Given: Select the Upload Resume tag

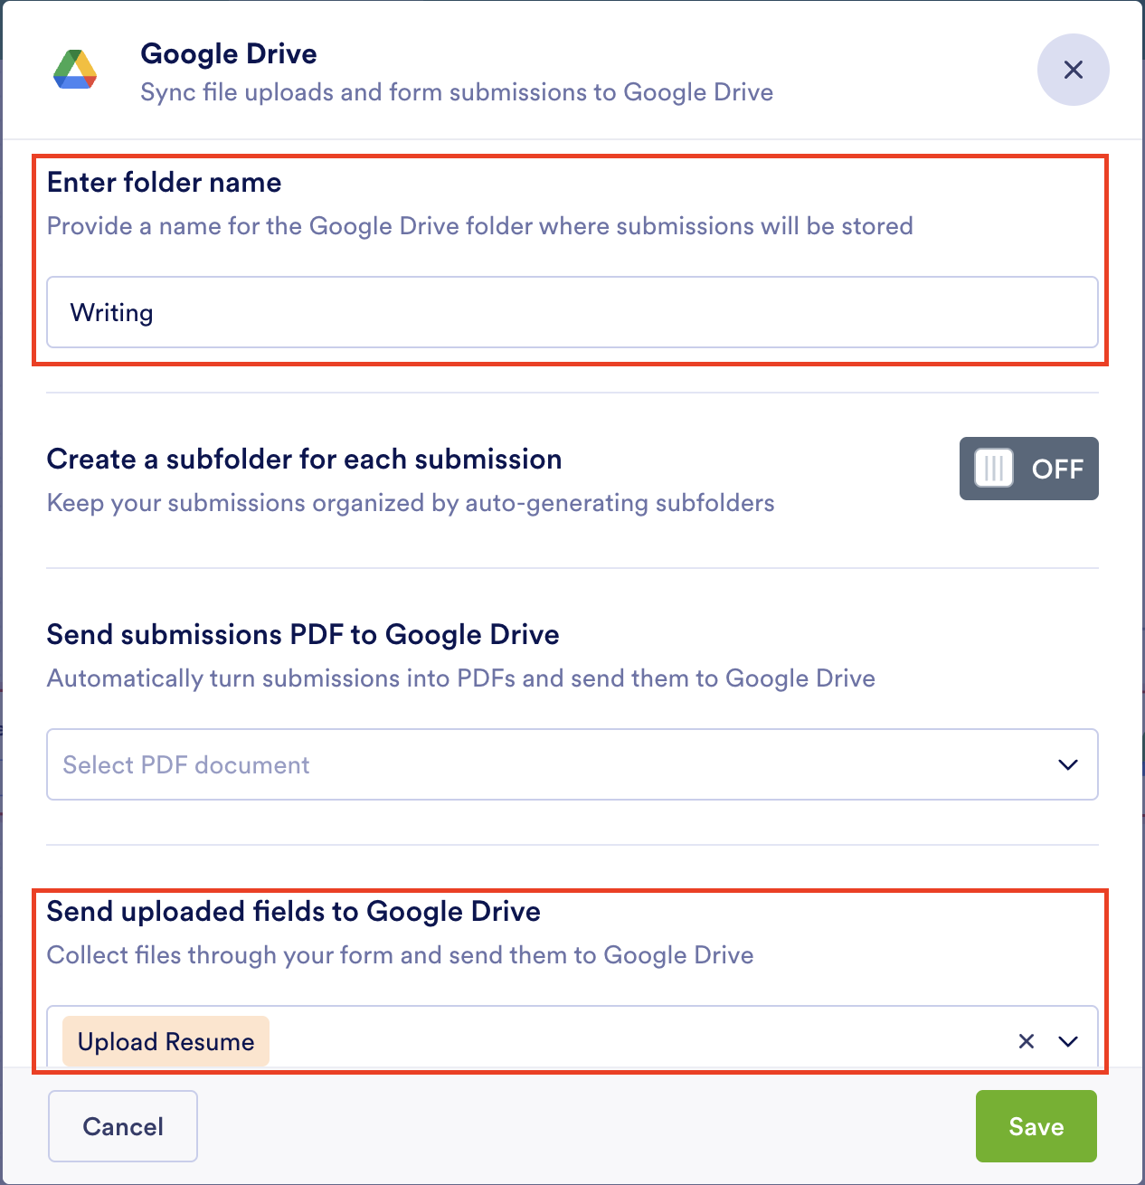Looking at the screenshot, I should point(166,1041).
